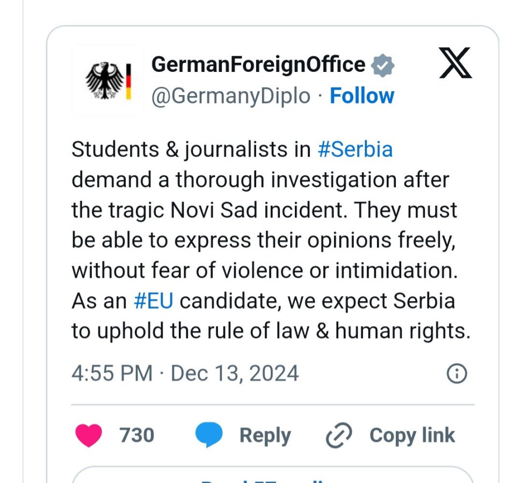Click the blue reply speech bubble icon
The image size is (522, 483).
tap(209, 435)
